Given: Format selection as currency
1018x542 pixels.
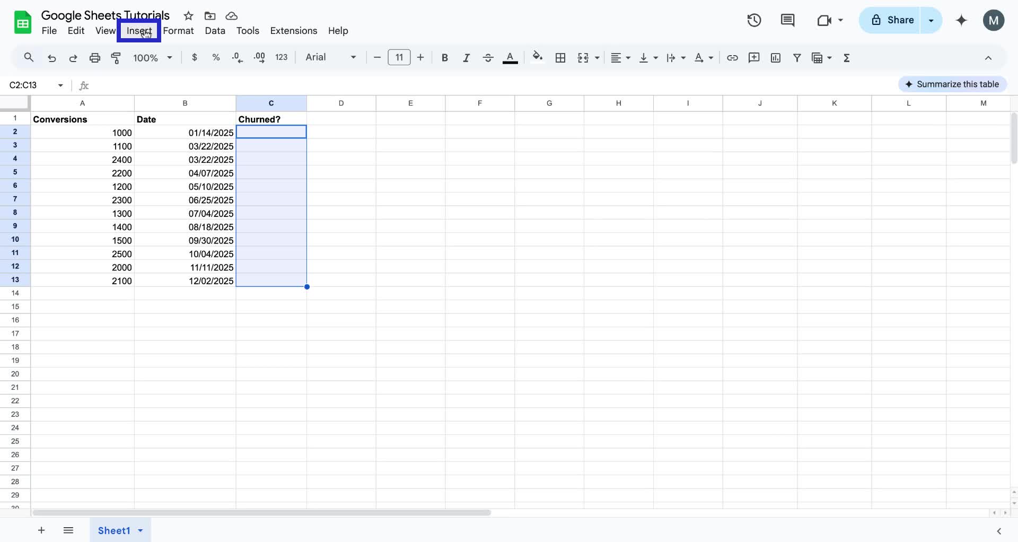Looking at the screenshot, I should (x=195, y=57).
